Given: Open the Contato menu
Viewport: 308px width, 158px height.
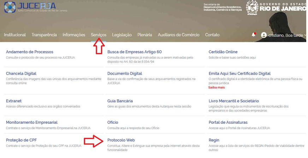Looking at the screenshot, I should [x=212, y=35].
